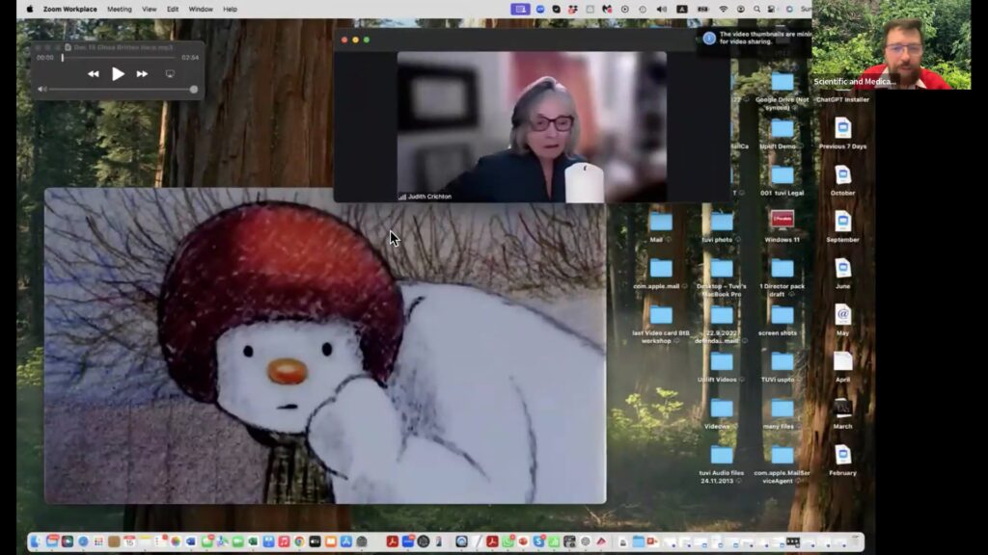The width and height of the screenshot is (988, 555).
Task: Open Microsoft Excel from the Dock
Action: pyautogui.click(x=253, y=542)
